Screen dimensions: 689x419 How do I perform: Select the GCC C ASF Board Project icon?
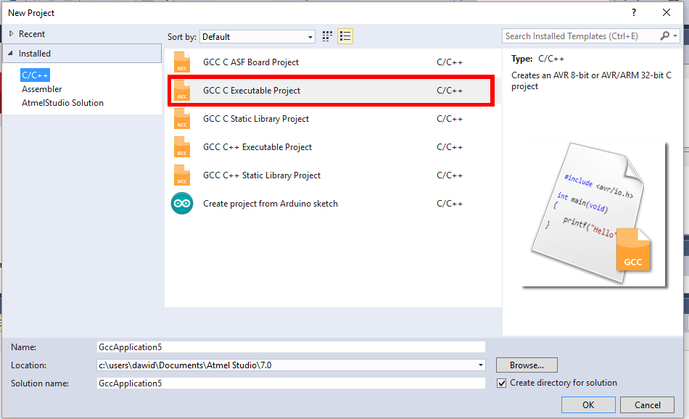182,62
